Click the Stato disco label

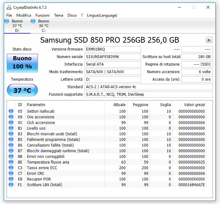(x=22, y=49)
